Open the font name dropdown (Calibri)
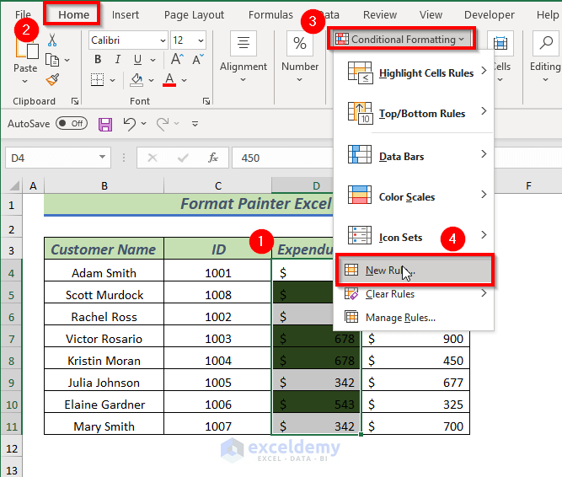This screenshot has height=477, width=562. click(x=128, y=40)
